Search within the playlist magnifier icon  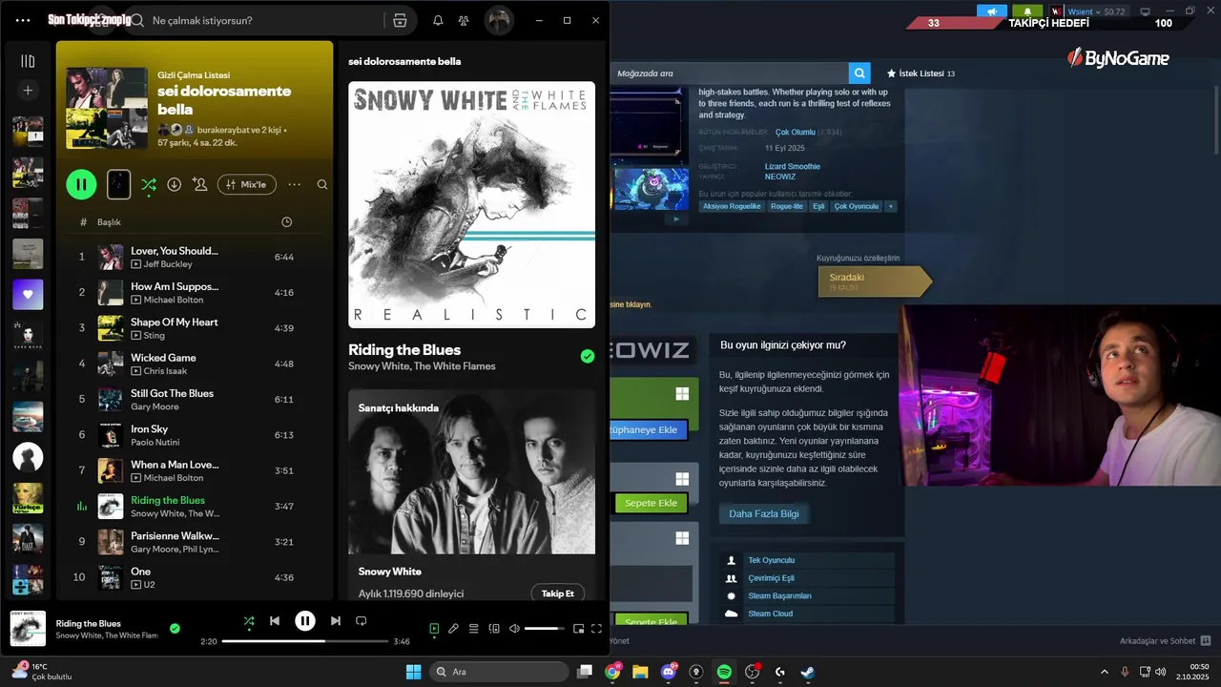coord(322,184)
